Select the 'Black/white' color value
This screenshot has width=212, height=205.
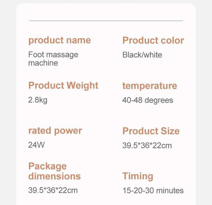point(142,55)
